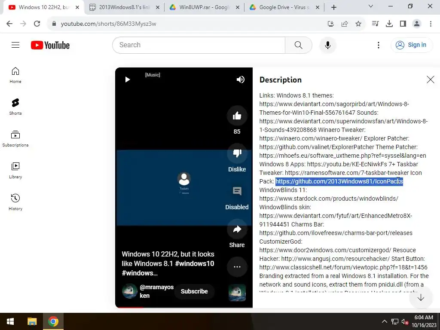
Task: Close the Win8UWP.rar tab
Action: (237, 7)
